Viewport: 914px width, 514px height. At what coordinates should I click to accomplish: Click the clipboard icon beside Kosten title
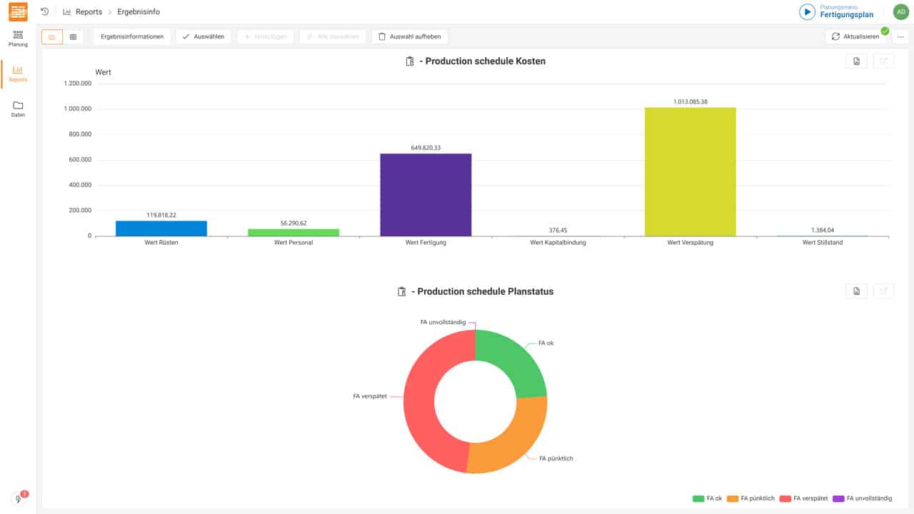[x=410, y=61]
